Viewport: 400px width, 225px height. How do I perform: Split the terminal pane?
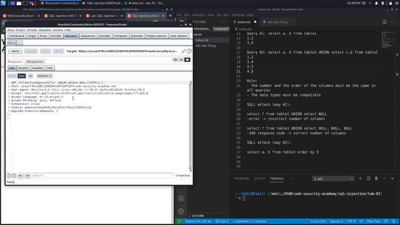[x=368, y=178]
